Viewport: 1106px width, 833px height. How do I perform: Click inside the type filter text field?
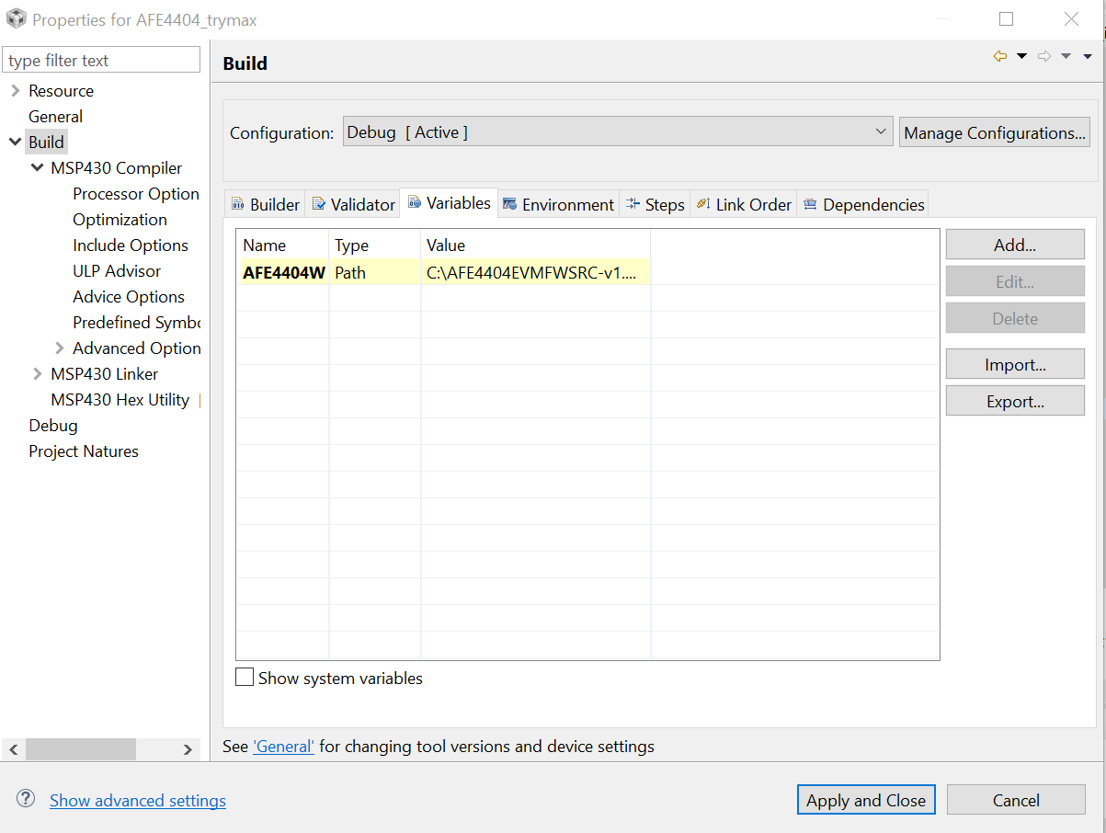[x=101, y=59]
